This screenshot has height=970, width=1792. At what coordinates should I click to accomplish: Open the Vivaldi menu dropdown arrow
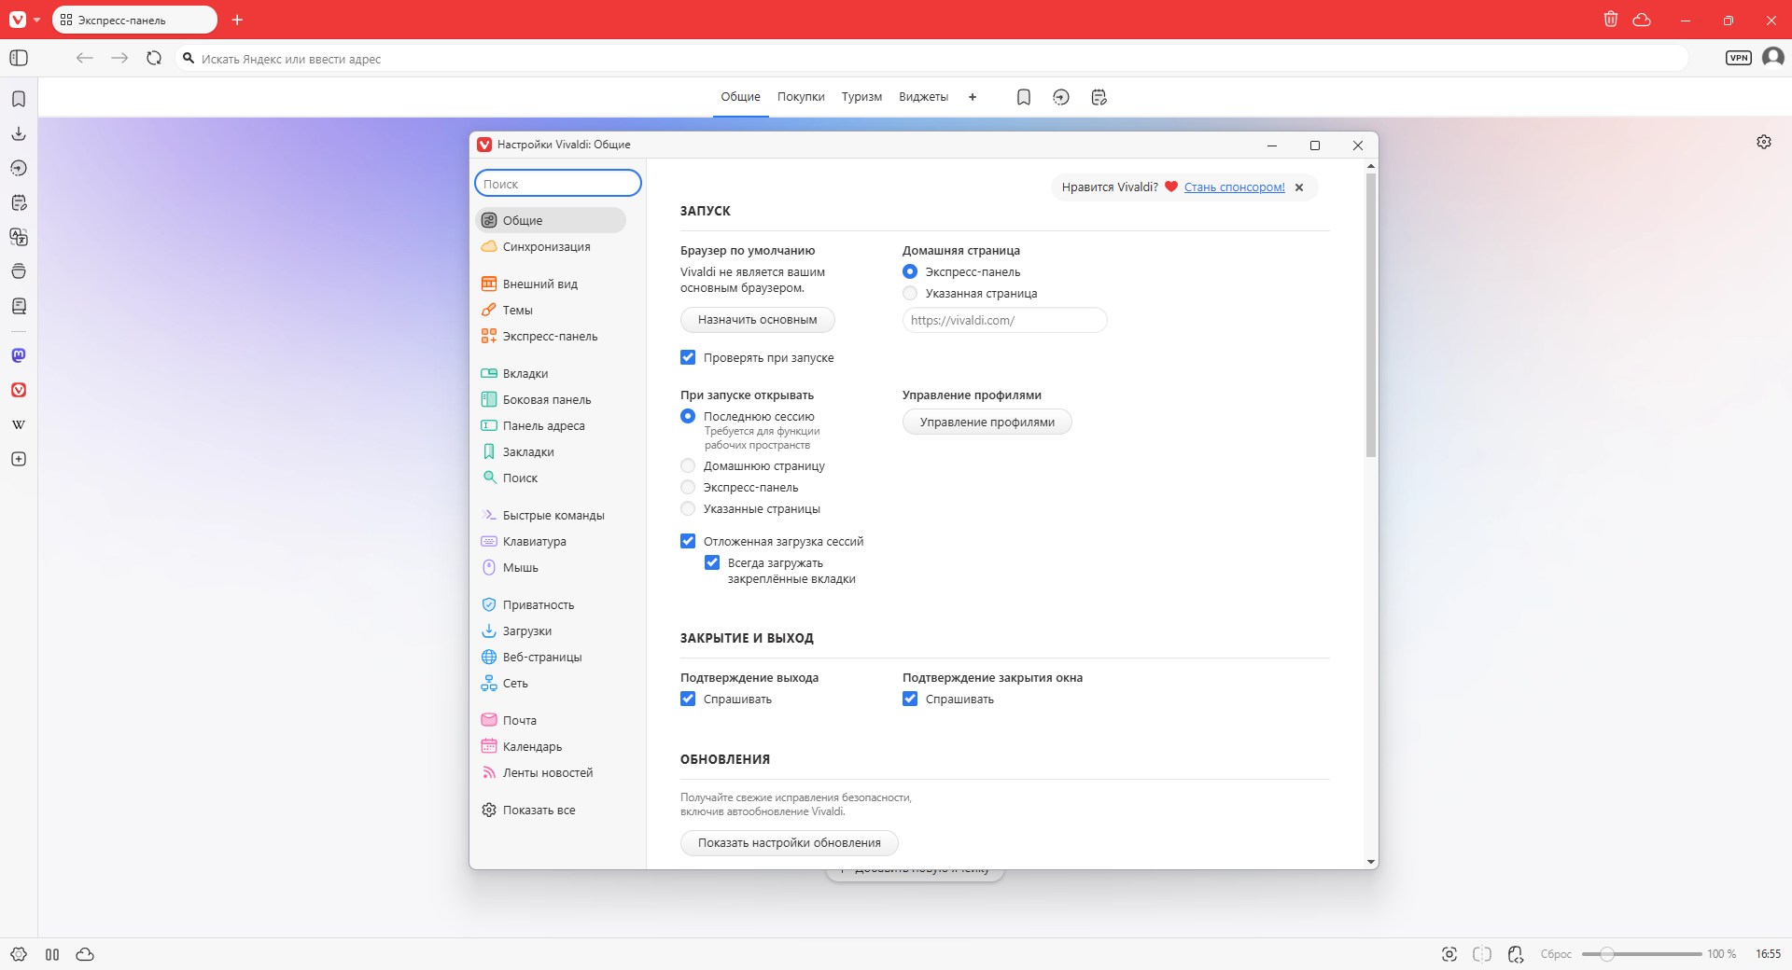tap(36, 20)
